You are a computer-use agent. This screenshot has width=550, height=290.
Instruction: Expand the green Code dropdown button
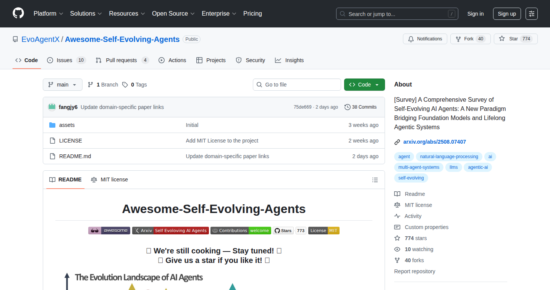point(364,85)
